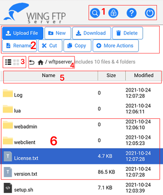Click the setup.sh script file icon
Viewport: 163px width, 195px height.
tap(8, 188)
